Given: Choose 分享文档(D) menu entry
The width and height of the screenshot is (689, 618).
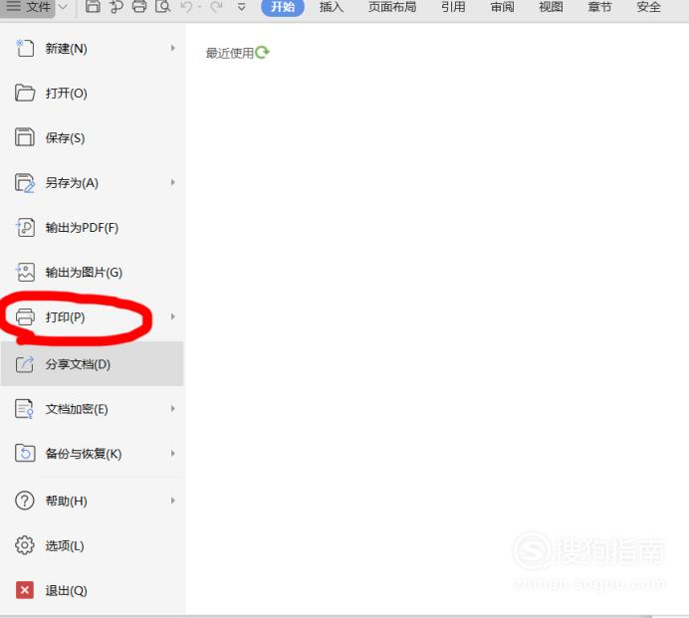Looking at the screenshot, I should pyautogui.click(x=93, y=363).
